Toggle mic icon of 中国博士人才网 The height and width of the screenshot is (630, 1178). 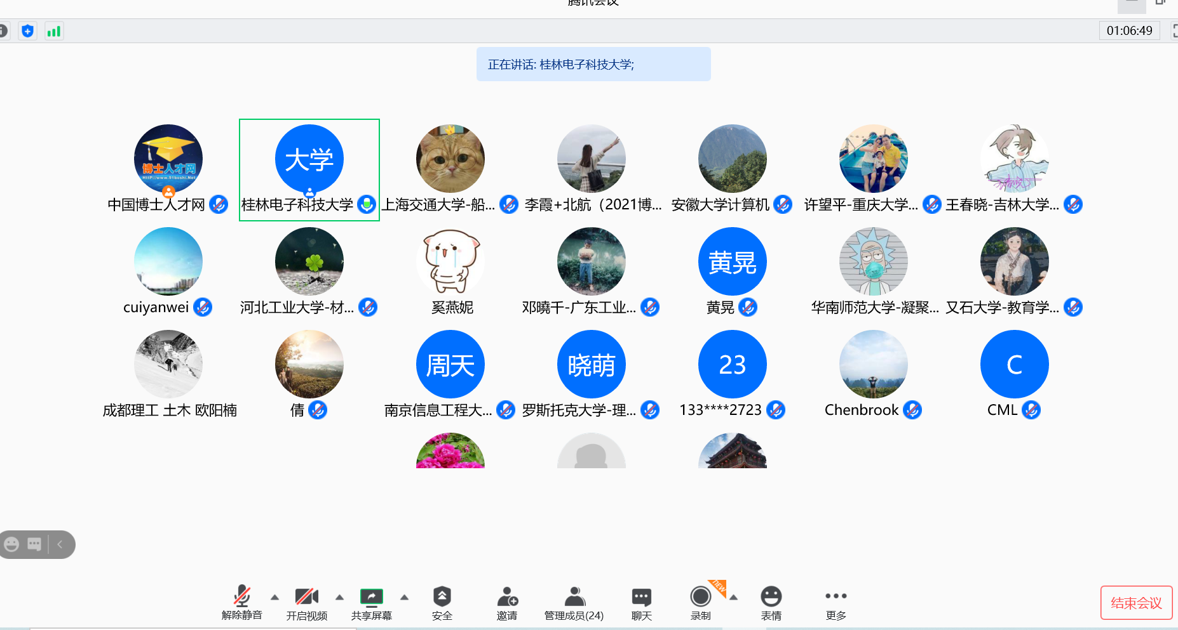[x=219, y=204]
